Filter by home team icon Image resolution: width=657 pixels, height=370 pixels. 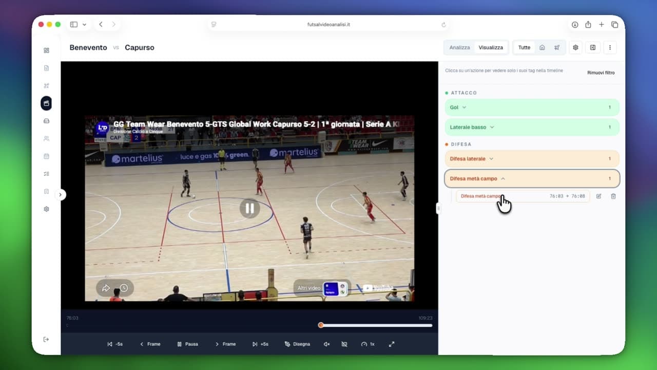[x=542, y=47]
